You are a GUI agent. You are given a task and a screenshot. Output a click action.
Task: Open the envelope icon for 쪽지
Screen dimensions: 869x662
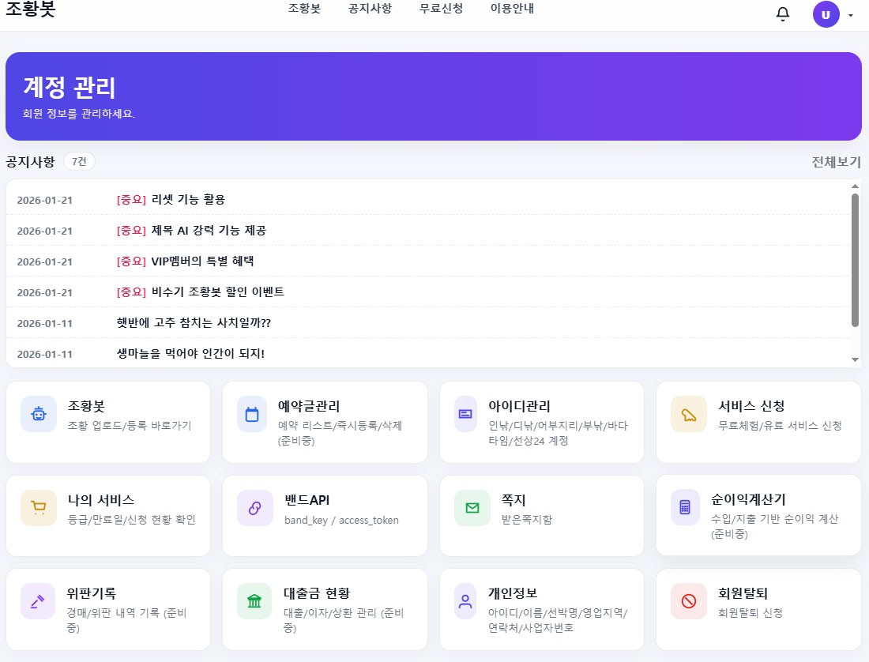coord(472,507)
